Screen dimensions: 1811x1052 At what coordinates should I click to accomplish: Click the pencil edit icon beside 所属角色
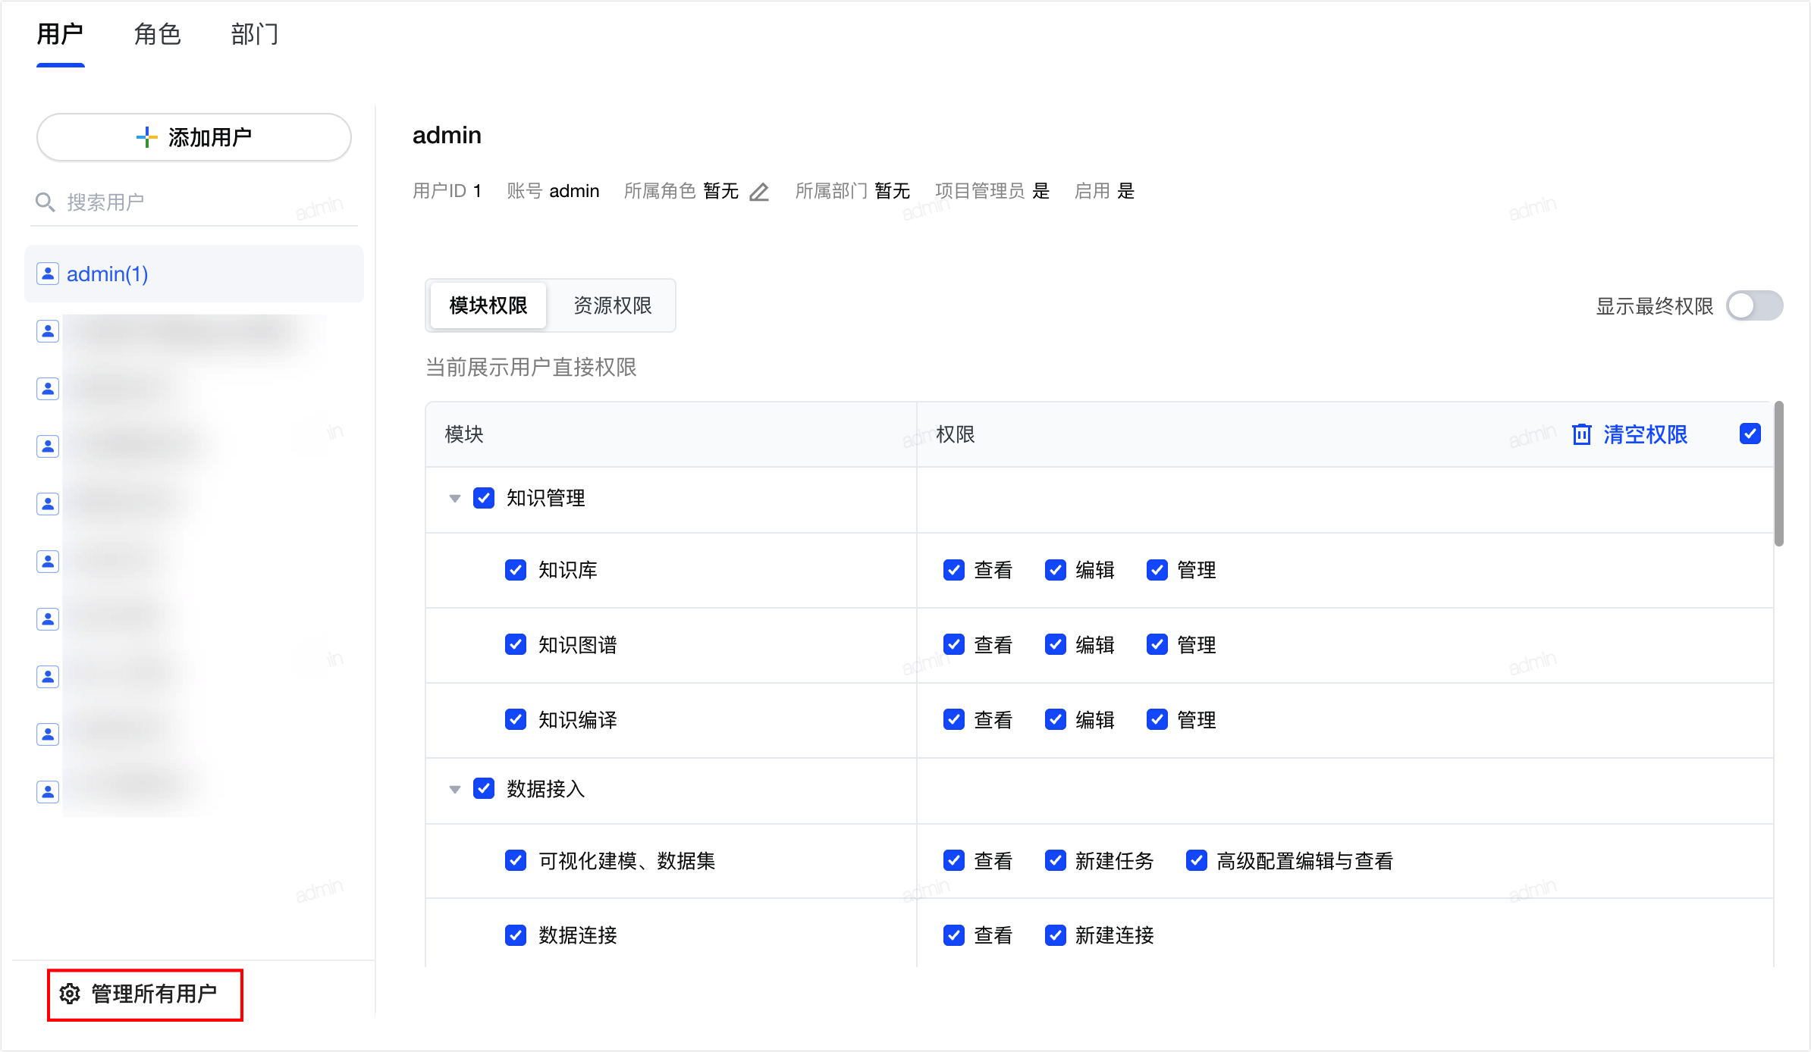click(x=759, y=192)
